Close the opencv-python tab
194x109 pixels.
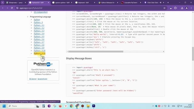pos(72,2)
